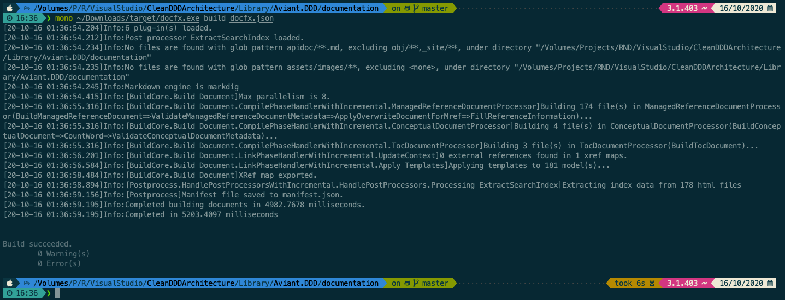This screenshot has width=785, height=300.
Task: Click the clock icon beside the bottom 16:36
Action: pos(9,293)
